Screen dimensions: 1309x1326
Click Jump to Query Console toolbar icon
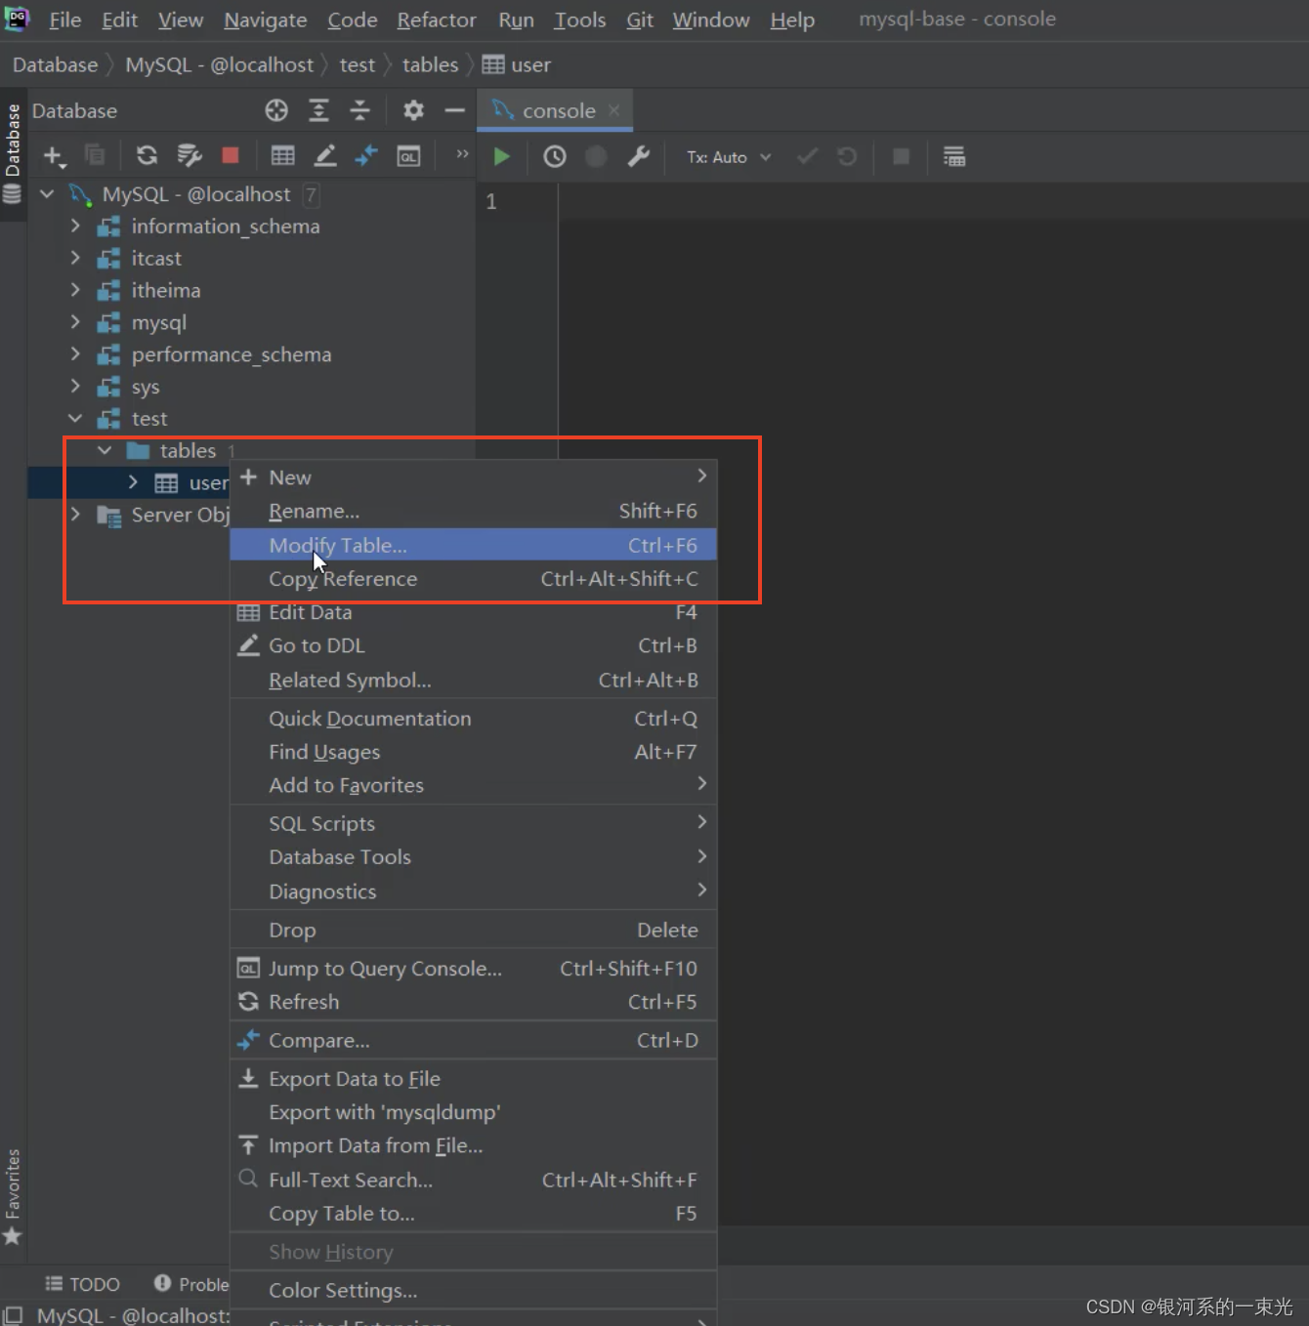click(x=408, y=156)
